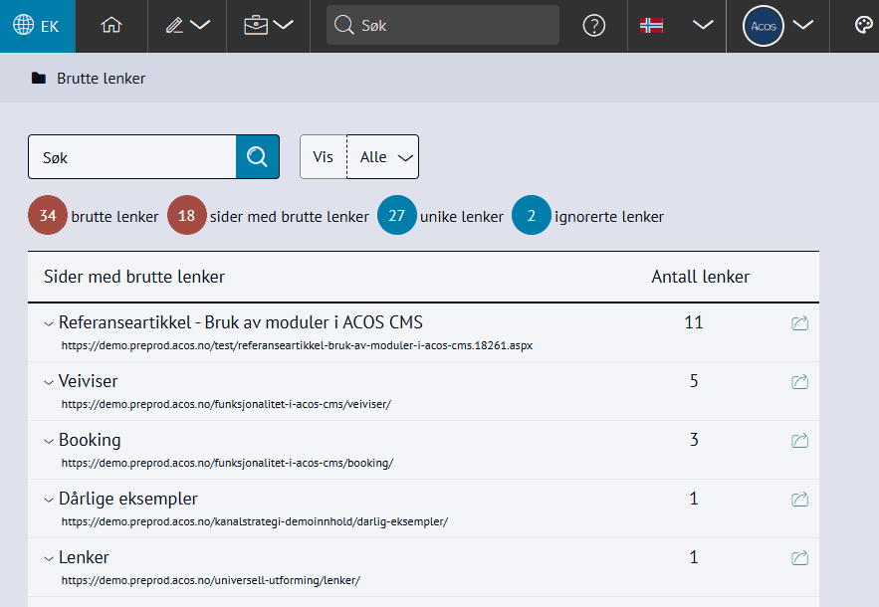Click the broken links Søk input field
879x607 pixels.
(x=132, y=157)
